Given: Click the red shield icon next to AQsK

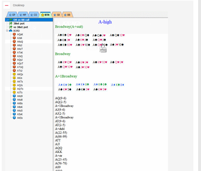Looking at the screenshot, I should pyautogui.click(x=14, y=34).
